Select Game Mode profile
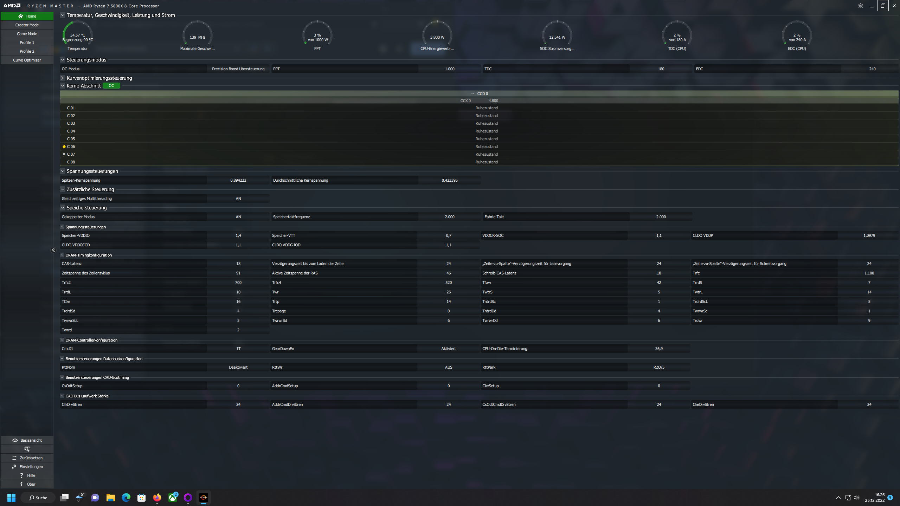This screenshot has height=506, width=900. click(x=27, y=34)
